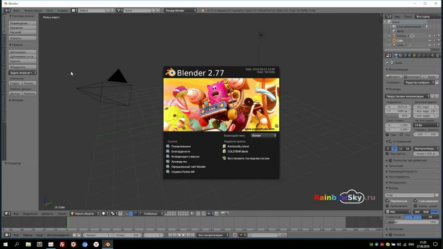Toggle visibility eye for Lamp
Image resolution: width=443 pixels, height=249 pixels.
click(x=430, y=45)
